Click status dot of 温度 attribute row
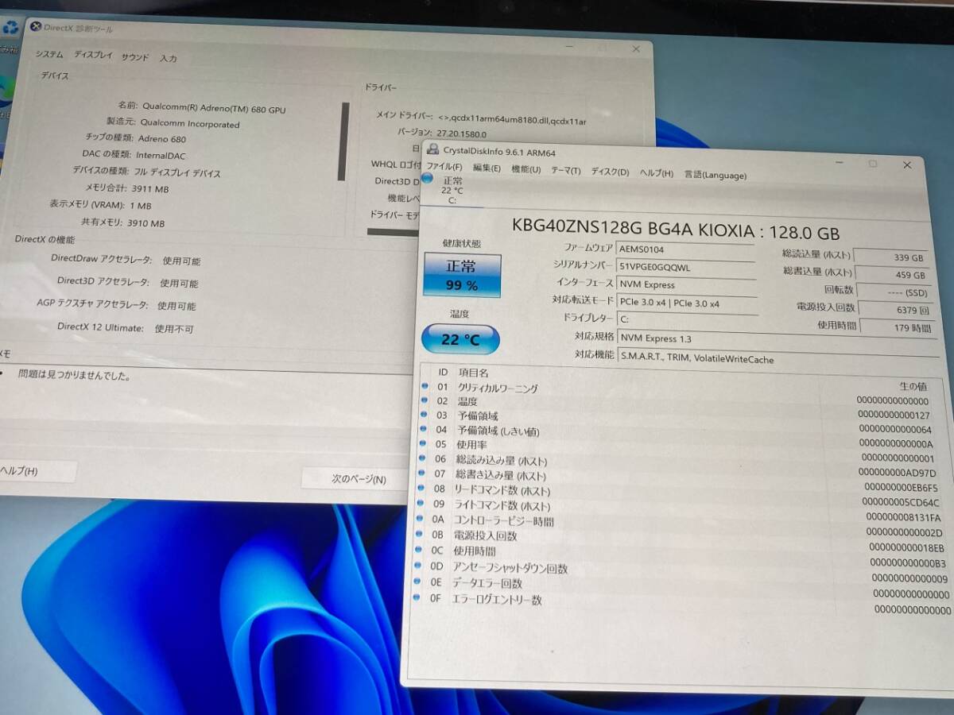This screenshot has height=715, width=954. coord(425,400)
